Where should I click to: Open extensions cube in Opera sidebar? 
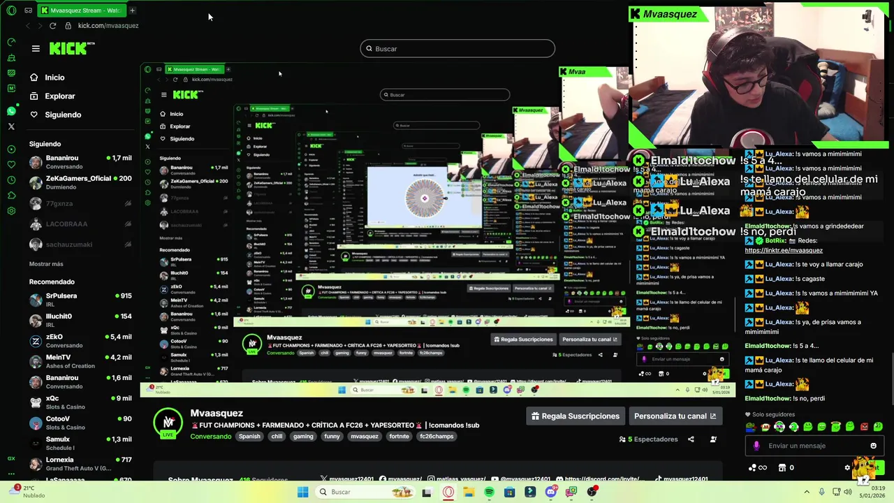pyautogui.click(x=11, y=195)
